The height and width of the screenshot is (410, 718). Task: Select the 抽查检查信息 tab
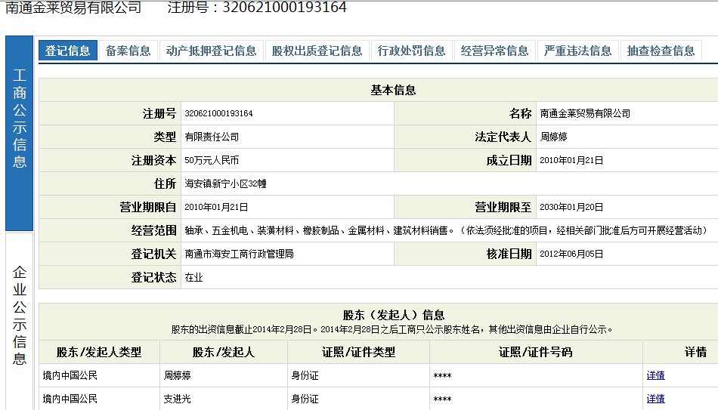[x=661, y=51]
